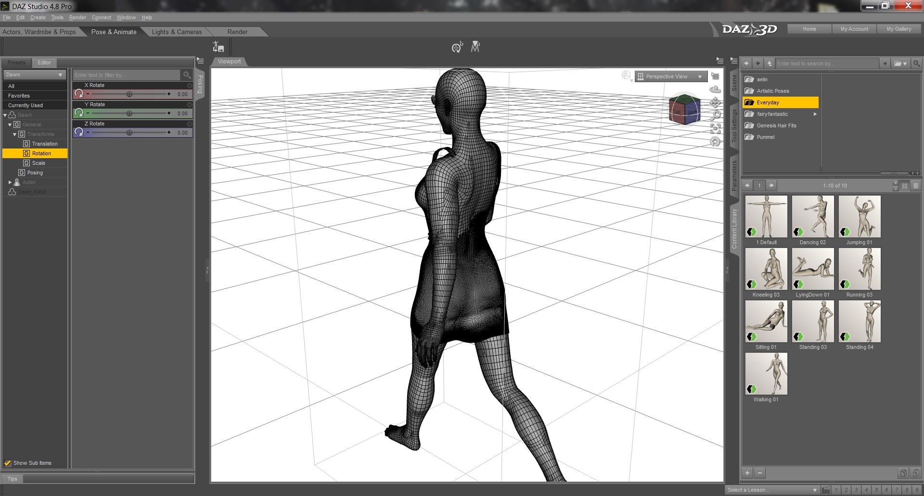Click lesson step 1 button
The height and width of the screenshot is (496, 924).
point(836,490)
